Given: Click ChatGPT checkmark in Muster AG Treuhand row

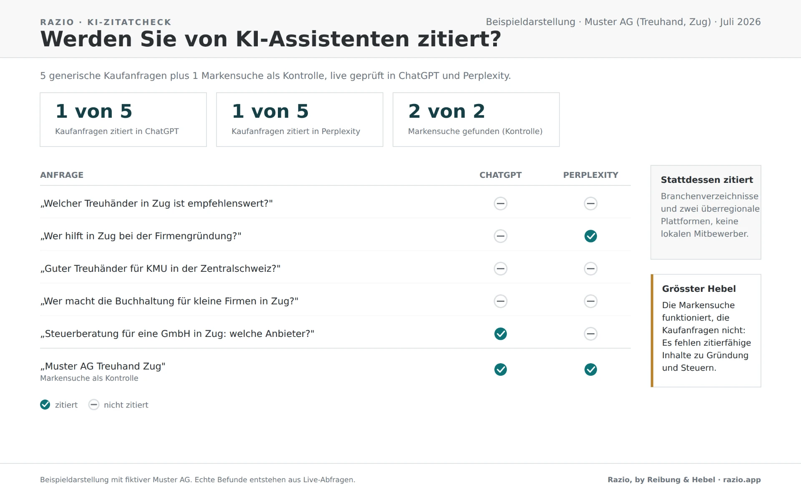Looking at the screenshot, I should 500,369.
